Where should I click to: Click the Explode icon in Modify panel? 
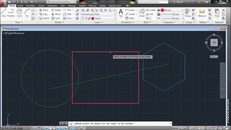(77, 14)
